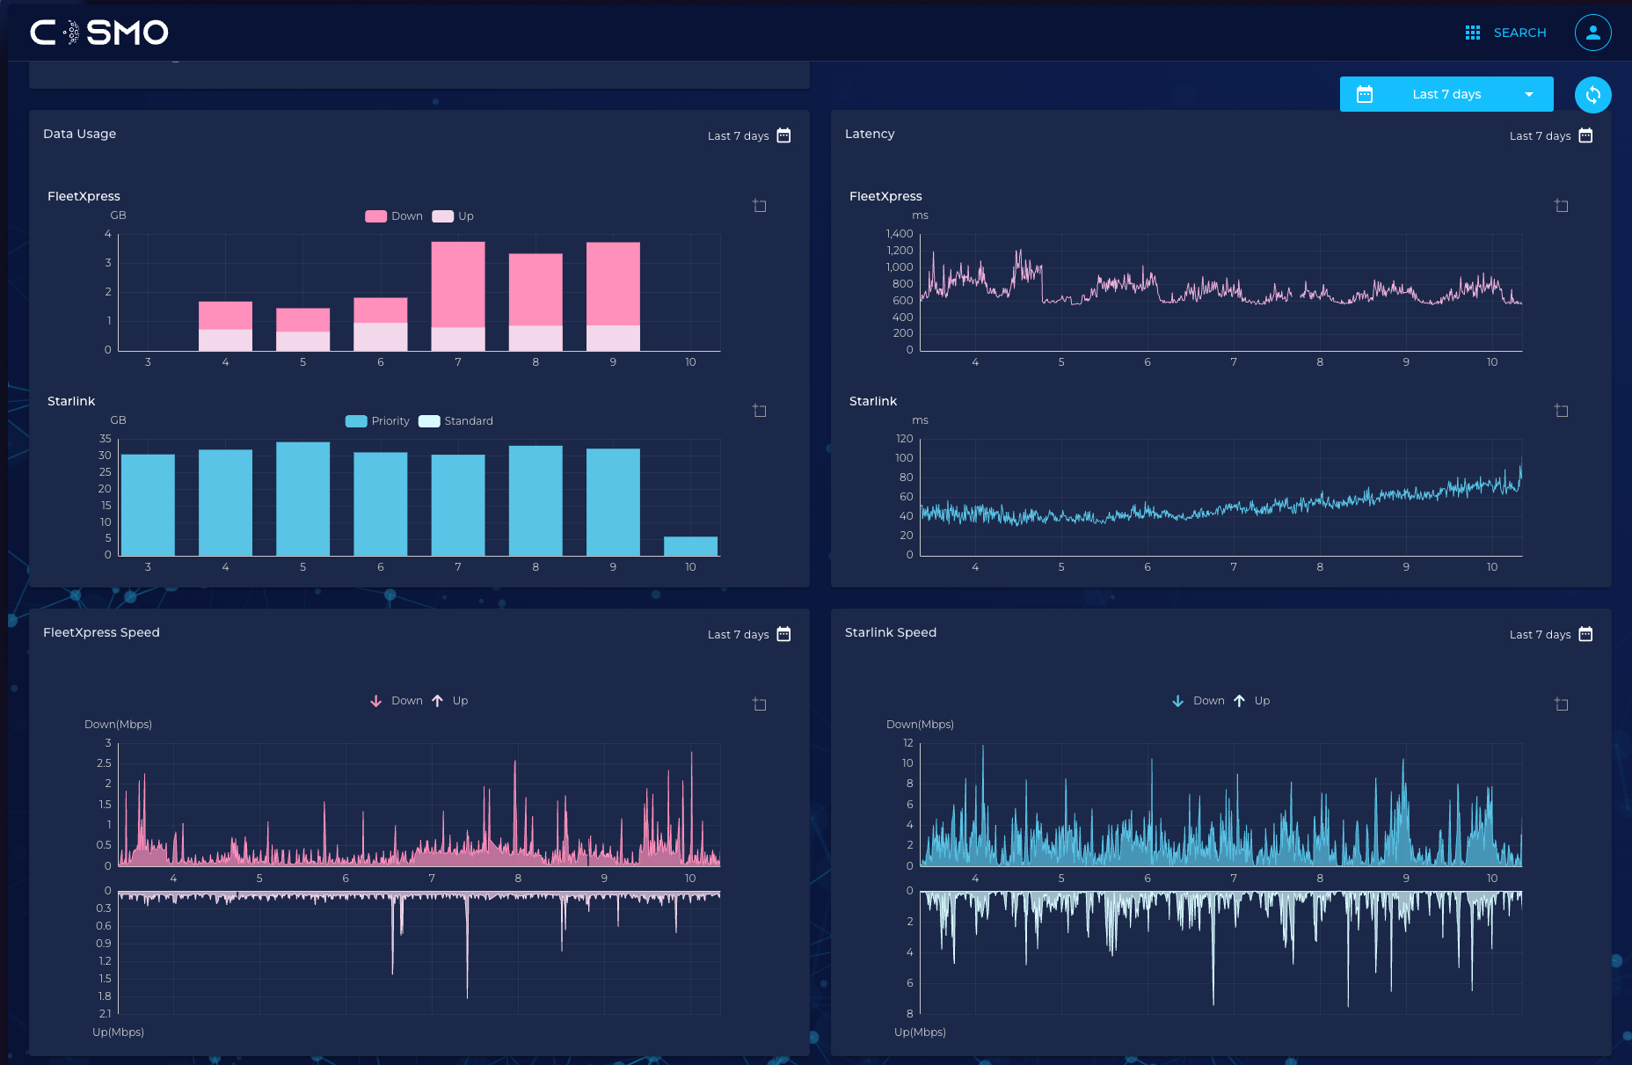The width and height of the screenshot is (1632, 1065).
Task: Click Starlink Speed panel calendar icon
Action: [1585, 634]
